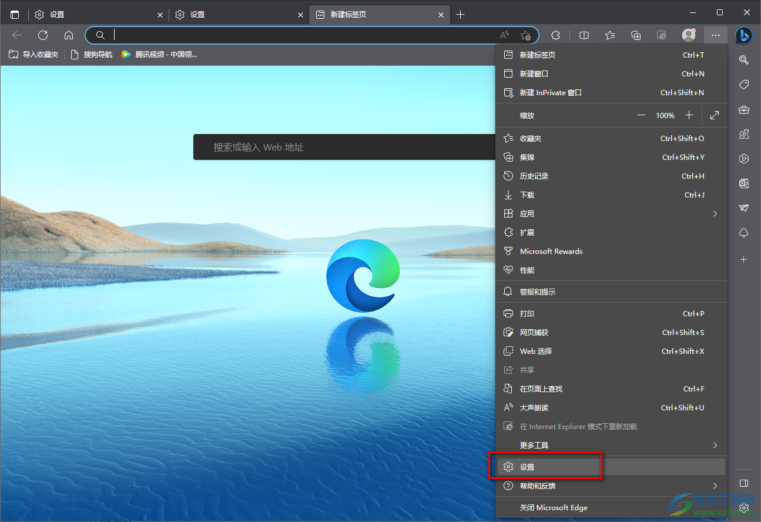Click the browser back arrow
This screenshot has width=761, height=522.
17,35
